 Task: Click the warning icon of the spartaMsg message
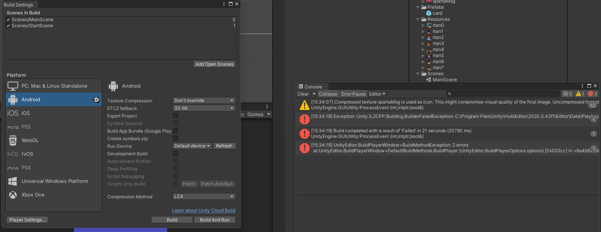(305, 105)
